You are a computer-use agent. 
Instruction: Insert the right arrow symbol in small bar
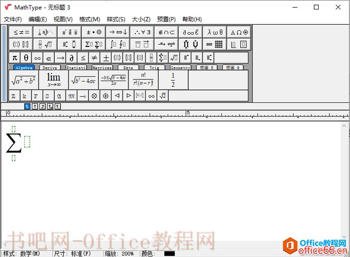click(60, 58)
